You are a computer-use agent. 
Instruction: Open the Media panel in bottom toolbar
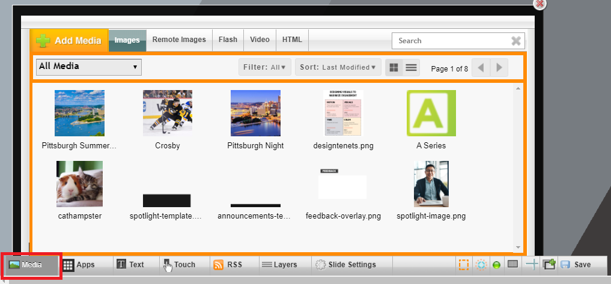coord(31,265)
